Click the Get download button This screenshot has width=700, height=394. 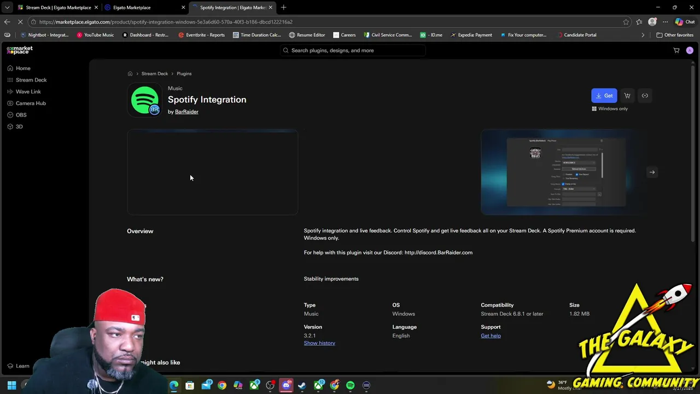604,96
